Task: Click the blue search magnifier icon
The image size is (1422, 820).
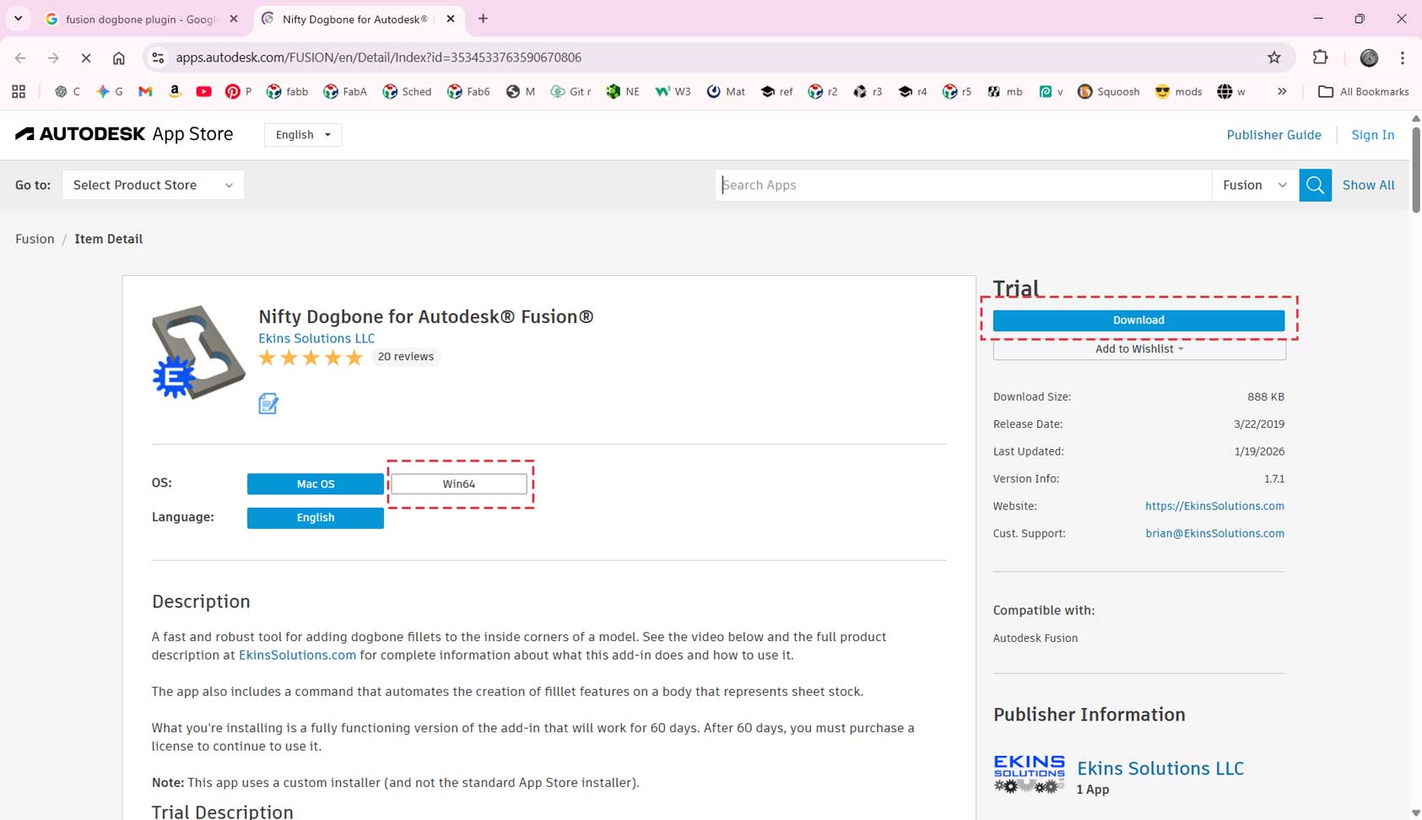Action: point(1316,185)
